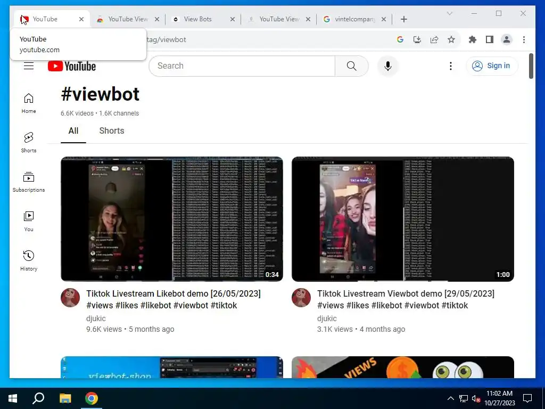The image size is (545, 409).
Task: Start voice search with microphone icon
Action: tap(388, 66)
